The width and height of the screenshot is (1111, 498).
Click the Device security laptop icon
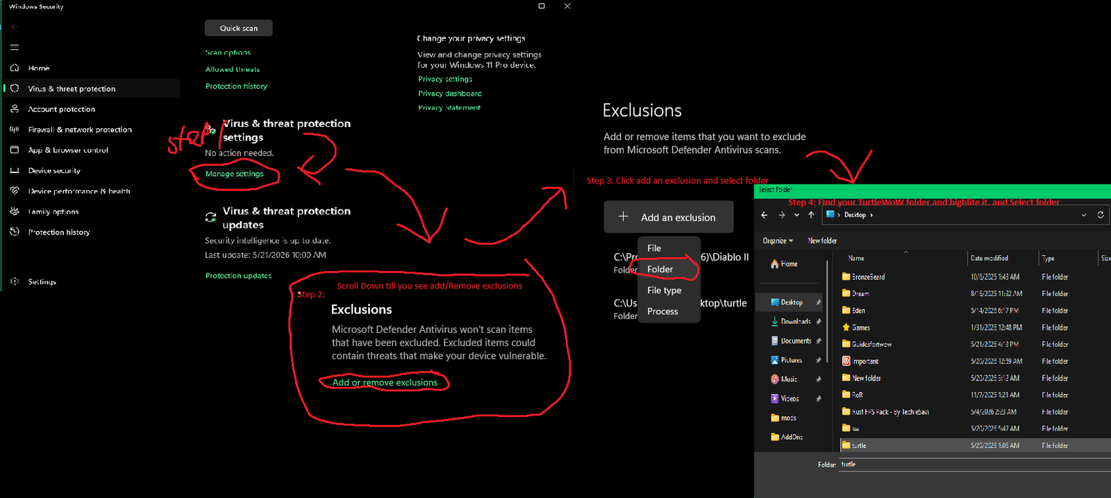click(15, 171)
